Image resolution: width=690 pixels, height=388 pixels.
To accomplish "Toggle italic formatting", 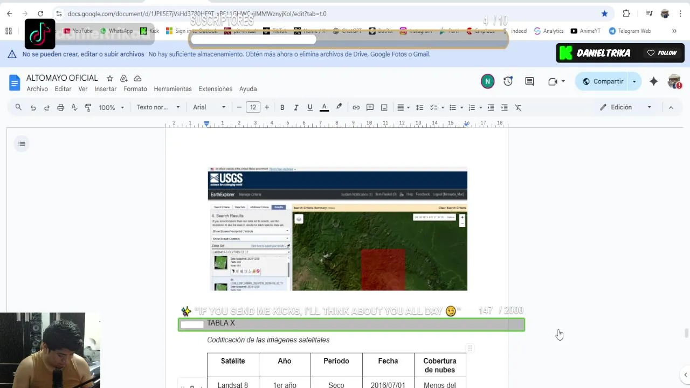I will pos(296,107).
